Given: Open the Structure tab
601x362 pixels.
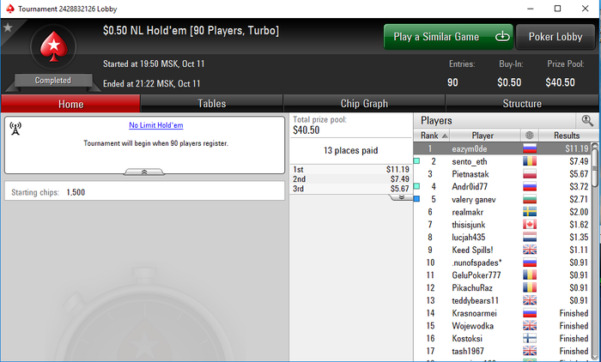Looking at the screenshot, I should (522, 104).
